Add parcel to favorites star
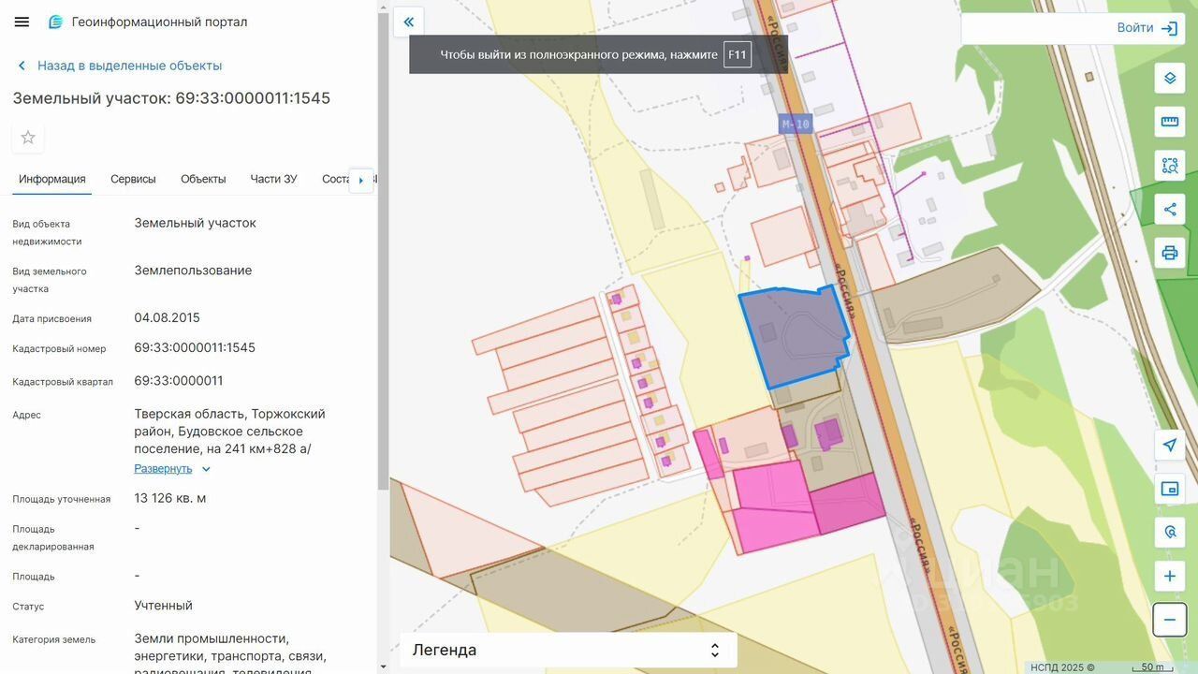This screenshot has height=674, width=1198. point(28,138)
